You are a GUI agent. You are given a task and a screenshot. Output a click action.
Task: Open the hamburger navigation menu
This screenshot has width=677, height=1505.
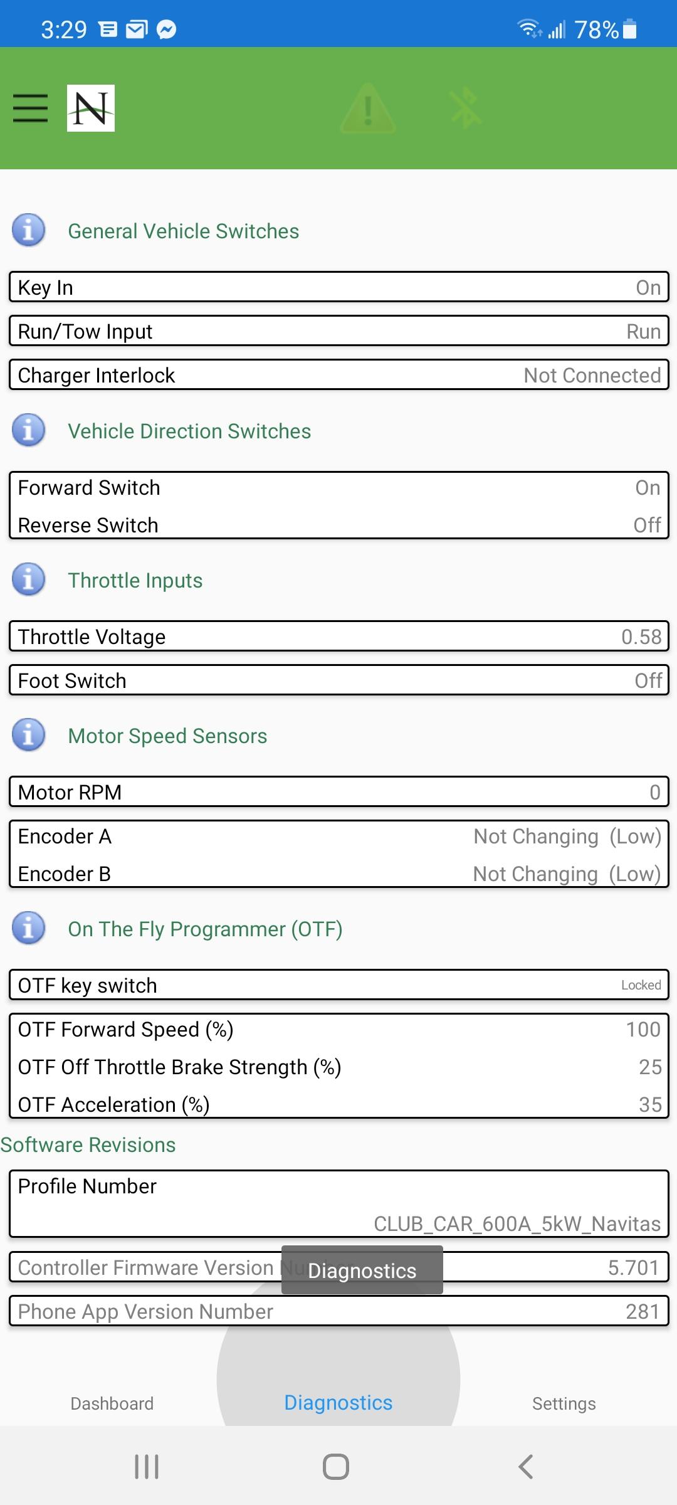tap(30, 108)
